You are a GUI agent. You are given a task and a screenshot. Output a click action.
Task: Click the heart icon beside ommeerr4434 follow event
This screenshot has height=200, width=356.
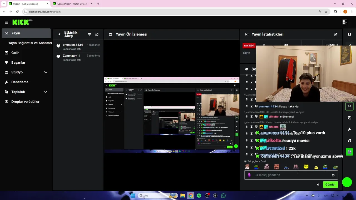tap(58, 46)
